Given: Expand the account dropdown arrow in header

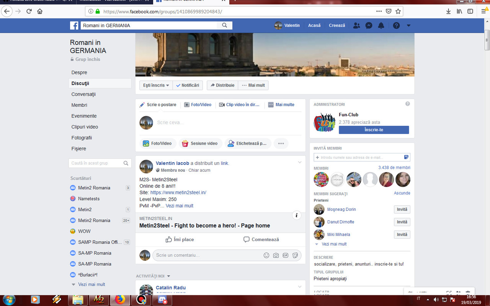Looking at the screenshot, I should point(408,26).
